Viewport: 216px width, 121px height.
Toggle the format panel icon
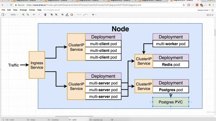coord(210,15)
